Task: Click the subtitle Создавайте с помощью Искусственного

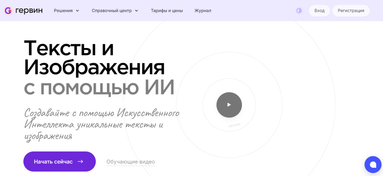Action: [102, 113]
